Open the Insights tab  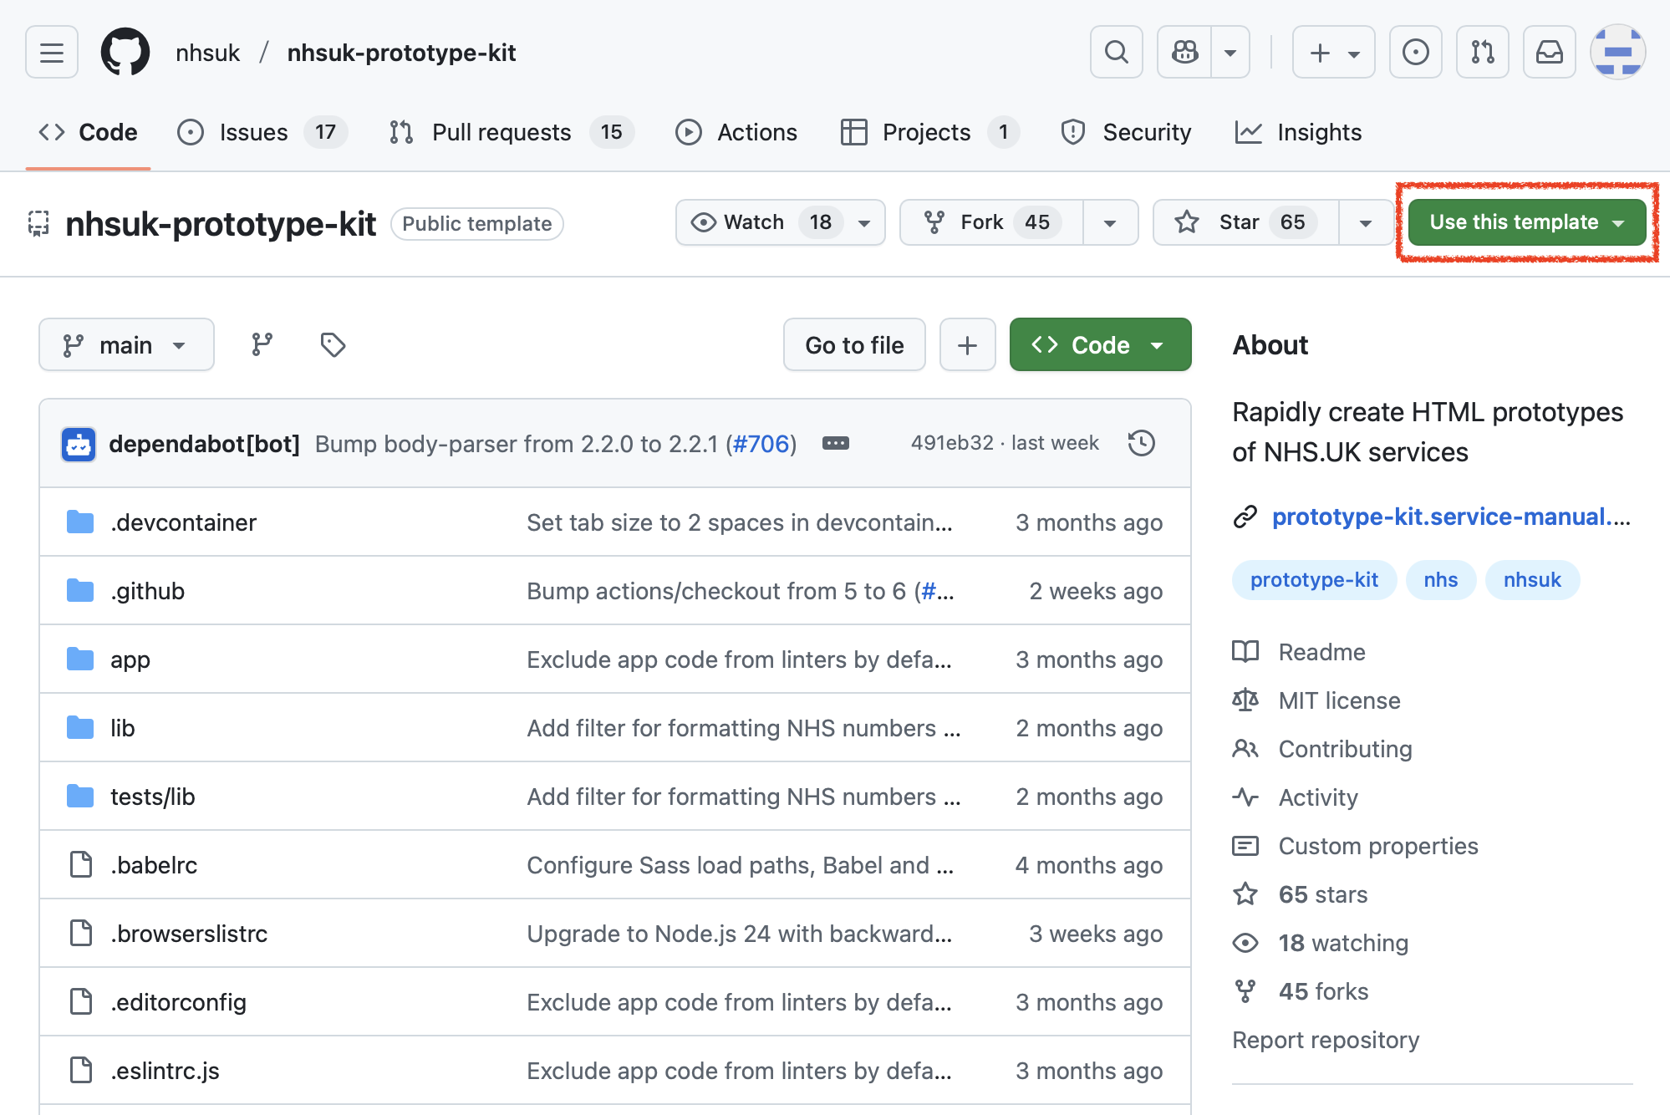point(1319,131)
